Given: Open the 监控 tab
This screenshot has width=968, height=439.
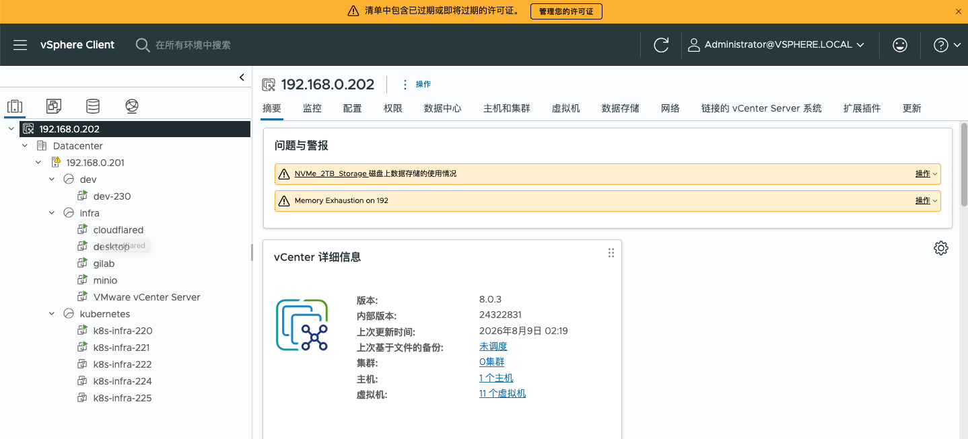Looking at the screenshot, I should (x=312, y=108).
